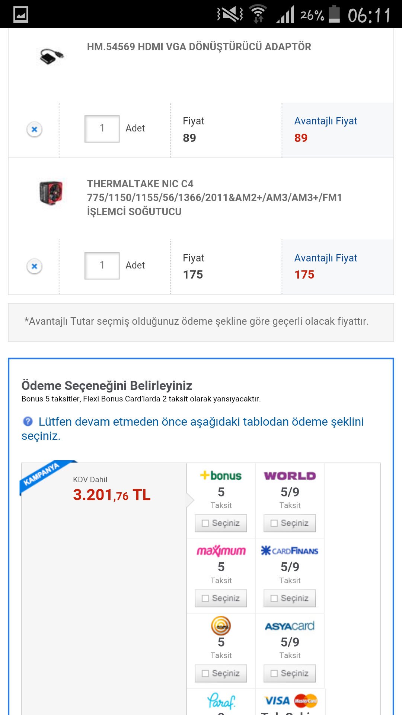
Task: Tap the World card logo
Action: click(290, 476)
